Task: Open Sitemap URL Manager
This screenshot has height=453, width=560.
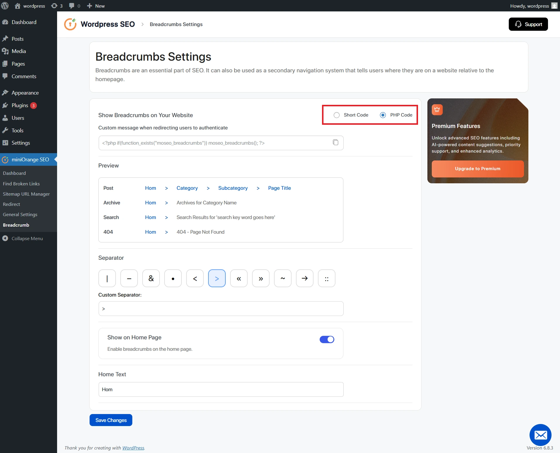Action: [x=26, y=194]
